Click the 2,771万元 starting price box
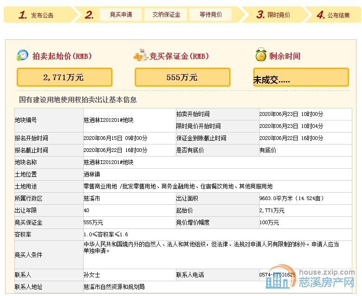Viewport: 362px width, 296px height. [x=64, y=77]
